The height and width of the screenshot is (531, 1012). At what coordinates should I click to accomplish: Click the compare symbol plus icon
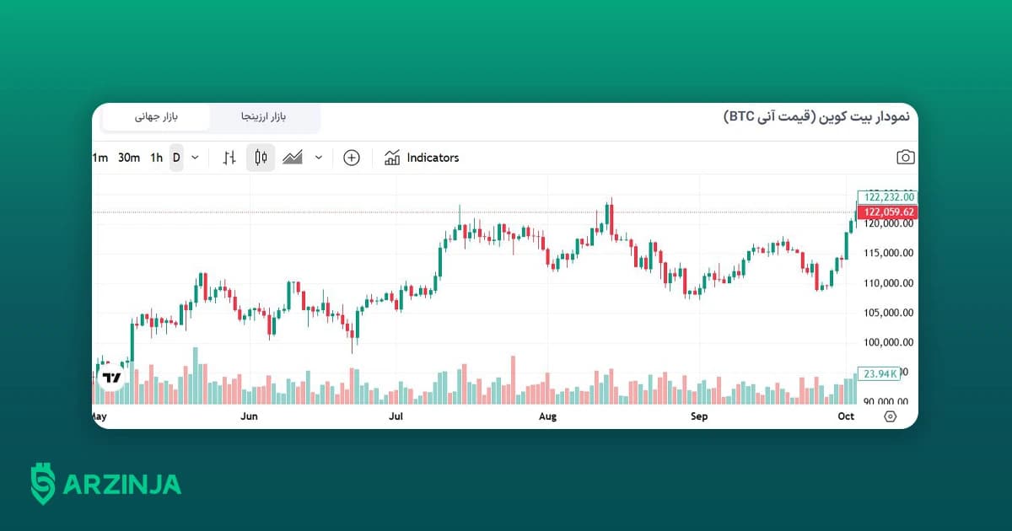pyautogui.click(x=351, y=157)
